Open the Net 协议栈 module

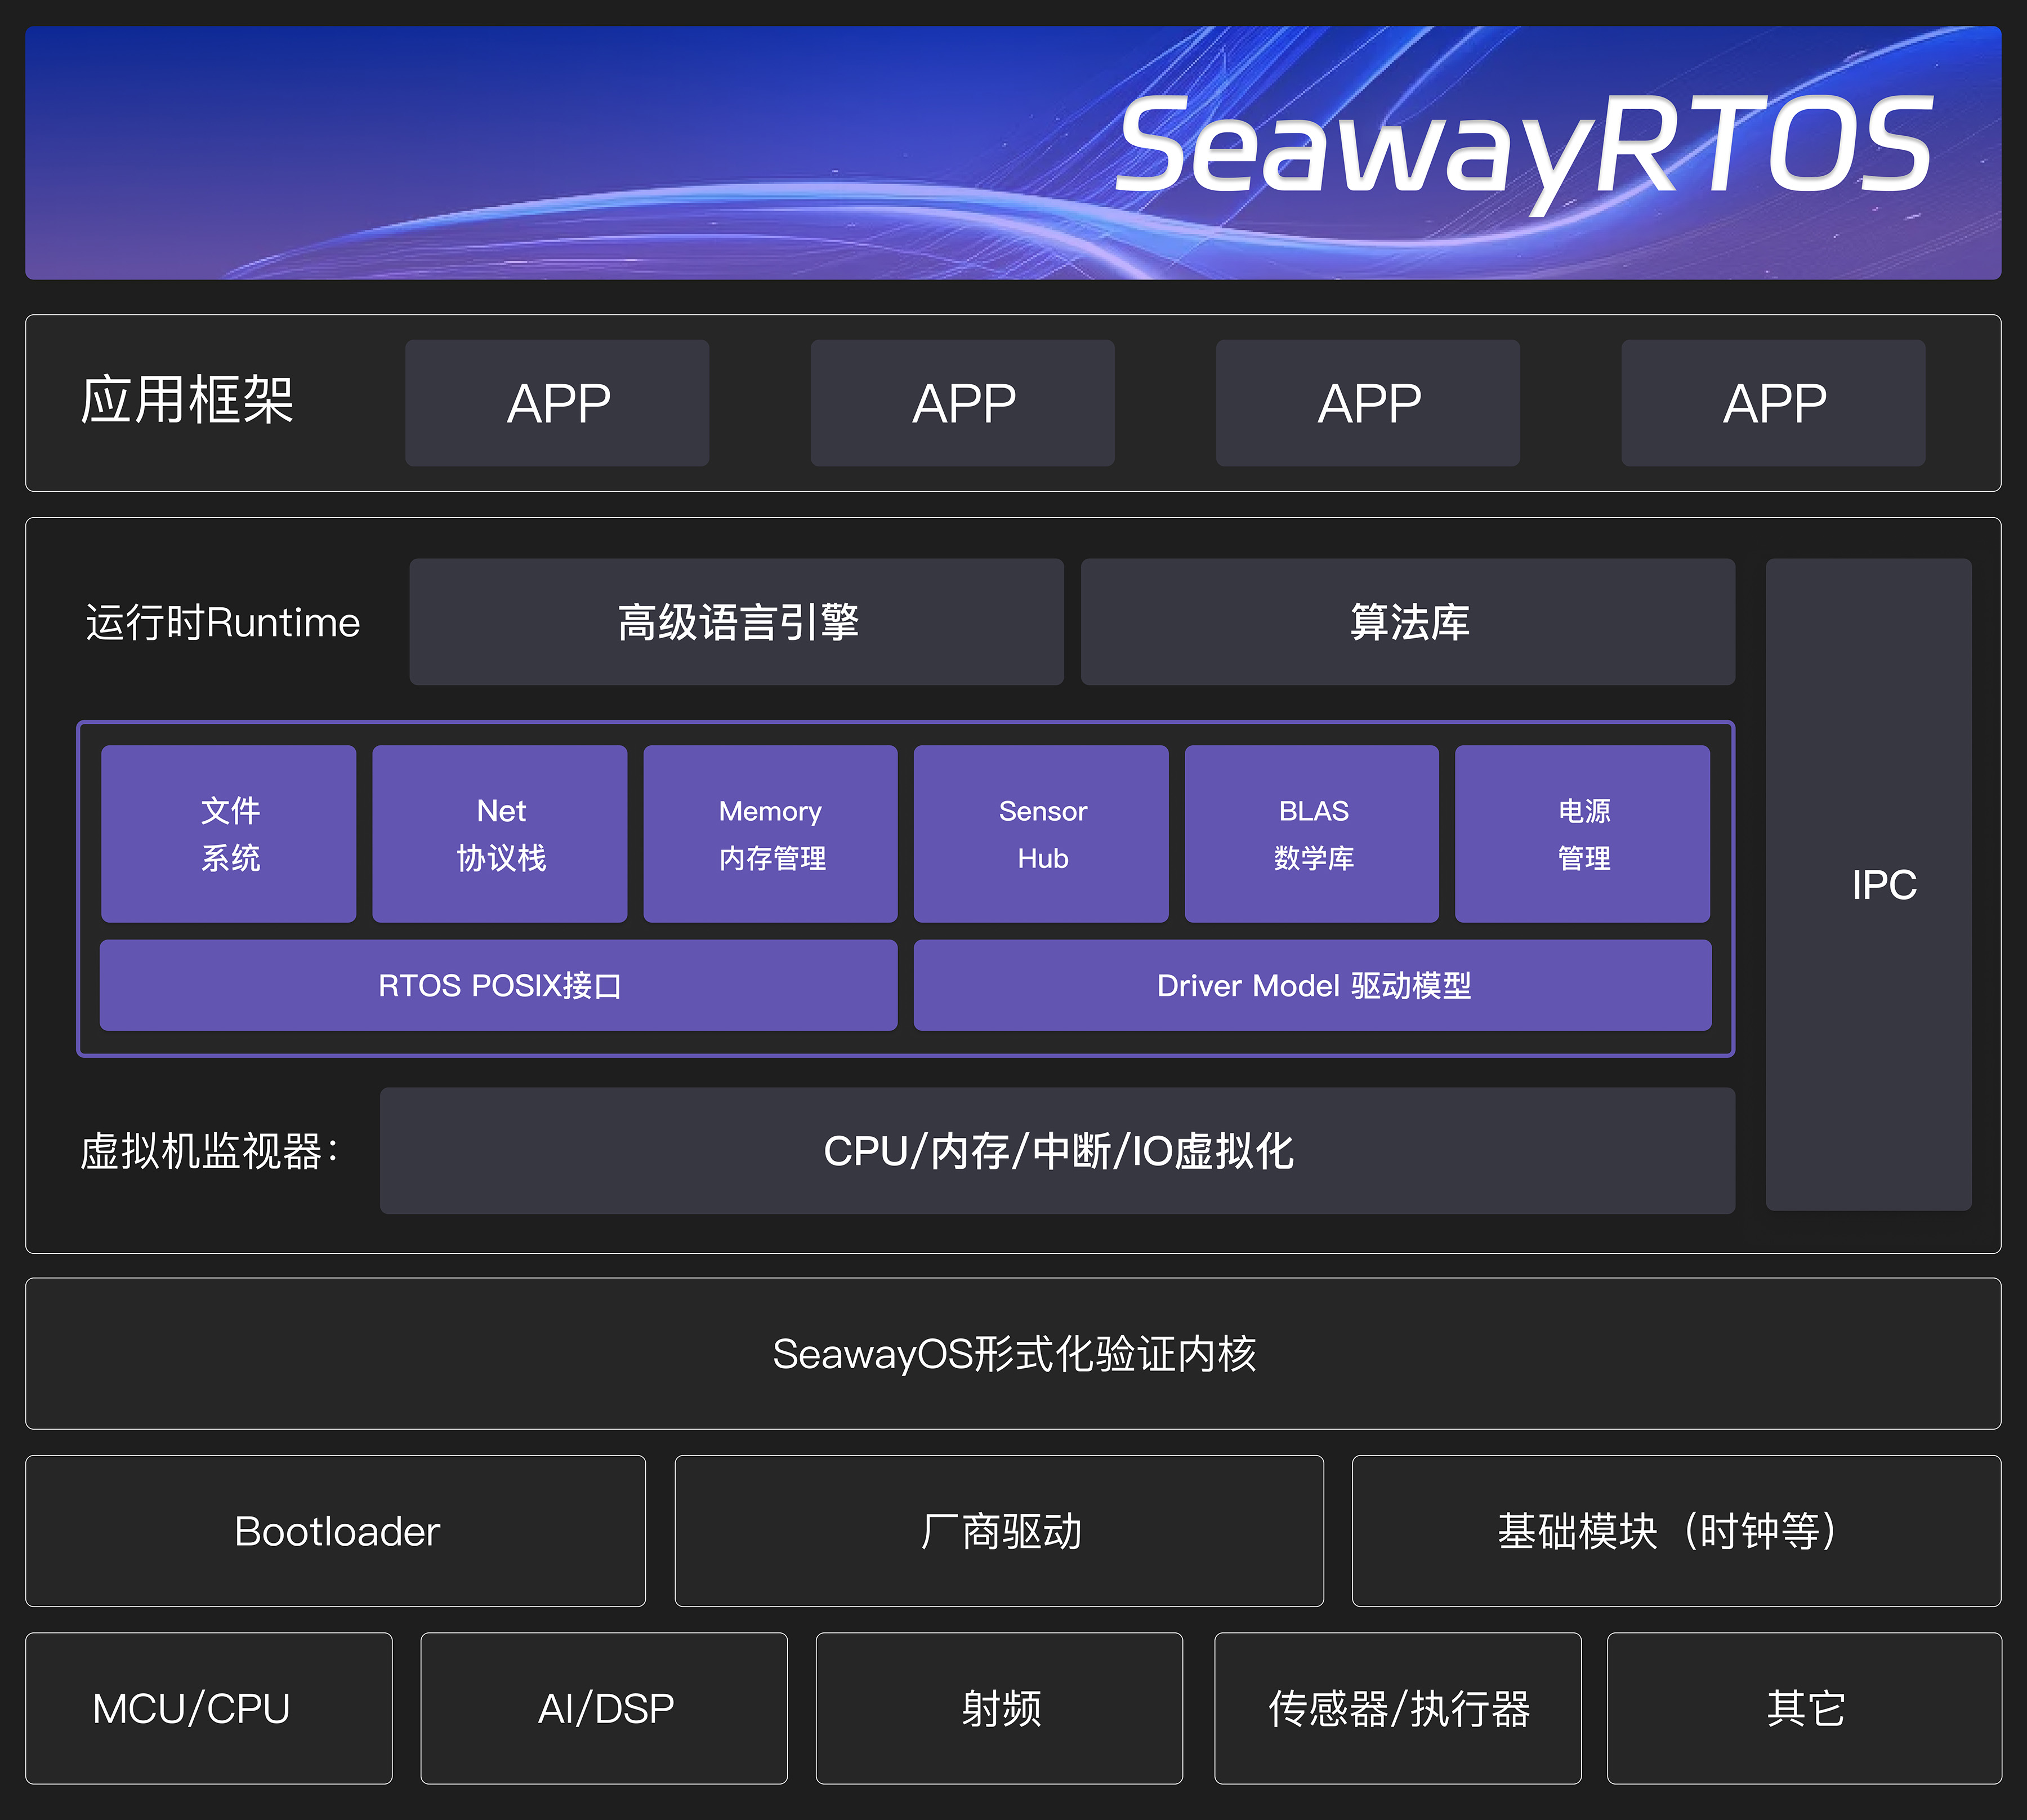coord(500,834)
